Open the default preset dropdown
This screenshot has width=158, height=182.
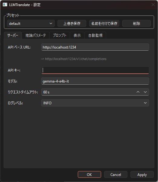pos(31,23)
